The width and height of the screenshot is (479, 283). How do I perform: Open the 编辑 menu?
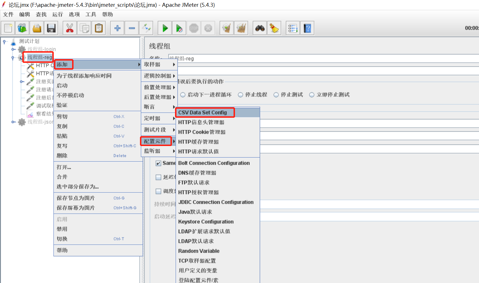(25, 14)
